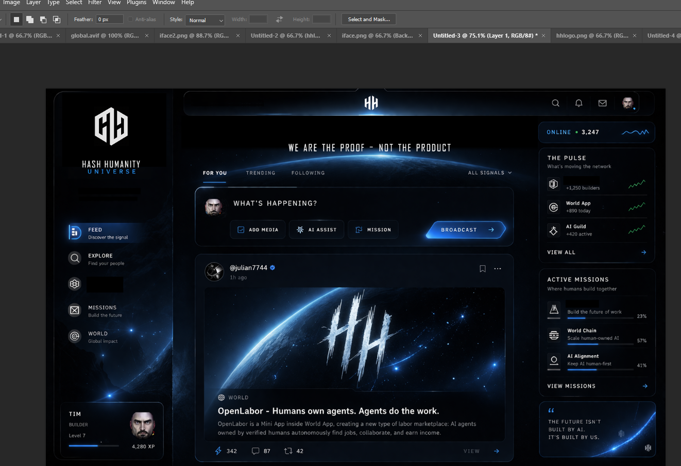The image size is (681, 466).
Task: Open the mail envelope icon in the mockup
Action: [603, 103]
